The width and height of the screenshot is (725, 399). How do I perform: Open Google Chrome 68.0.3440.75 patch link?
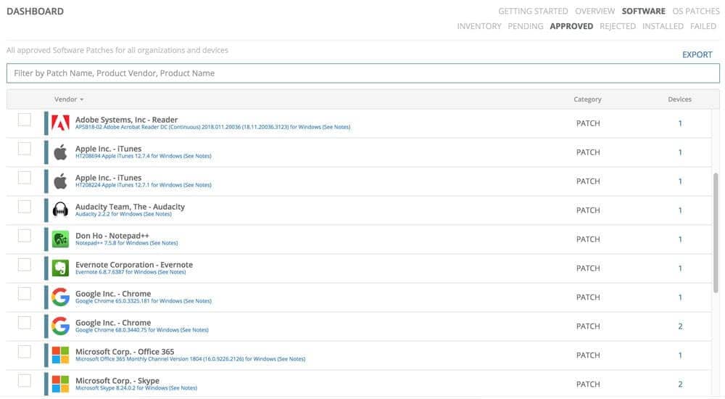pos(142,330)
